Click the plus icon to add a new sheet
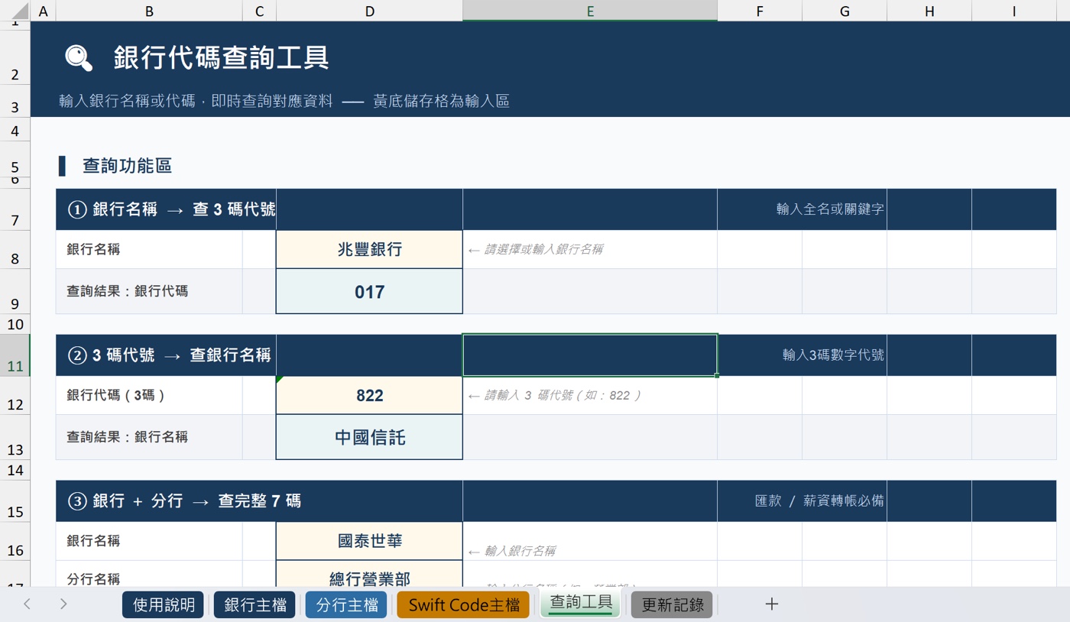The height and width of the screenshot is (622, 1070). [771, 604]
